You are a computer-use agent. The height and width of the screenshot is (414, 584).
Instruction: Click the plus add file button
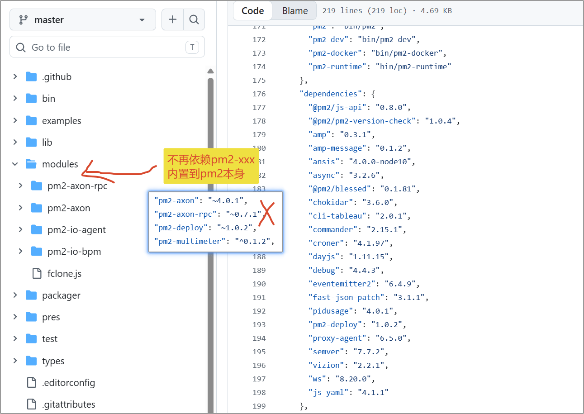tap(172, 20)
